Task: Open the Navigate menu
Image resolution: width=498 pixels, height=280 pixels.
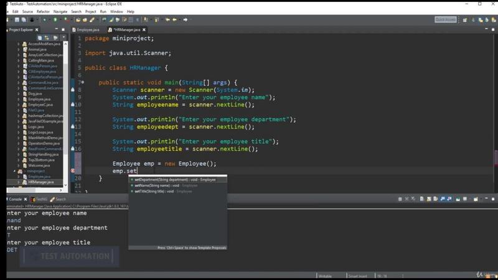Action: pyautogui.click(x=60, y=11)
